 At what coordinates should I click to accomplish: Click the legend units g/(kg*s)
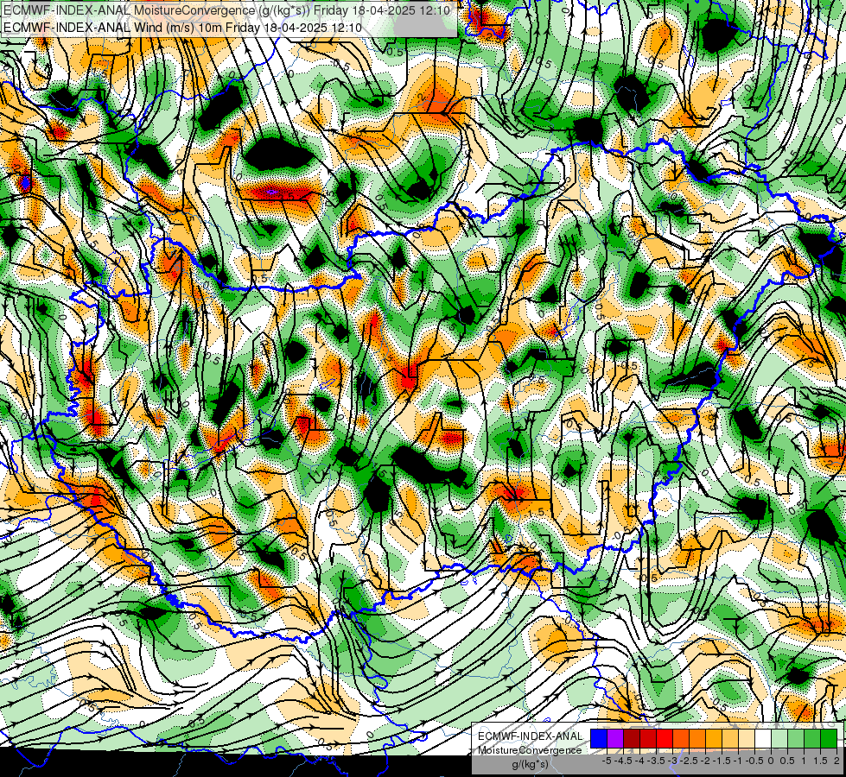coord(531,765)
